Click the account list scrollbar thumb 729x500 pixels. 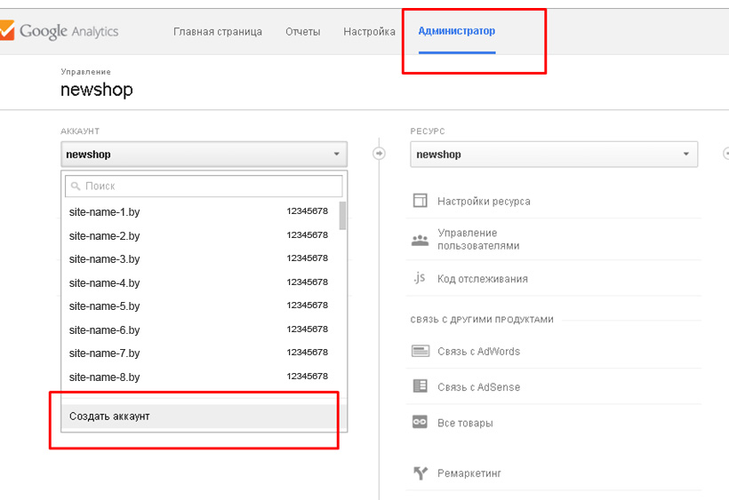coord(342,216)
